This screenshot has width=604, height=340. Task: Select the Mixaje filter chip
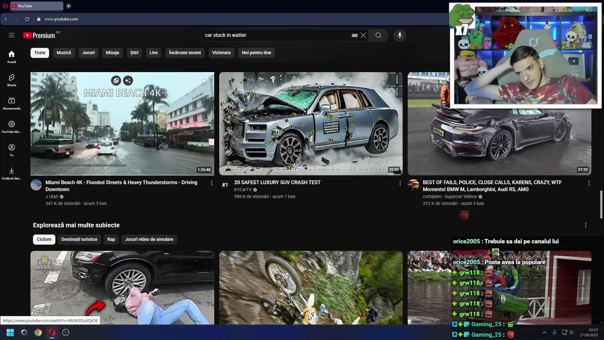(x=112, y=52)
